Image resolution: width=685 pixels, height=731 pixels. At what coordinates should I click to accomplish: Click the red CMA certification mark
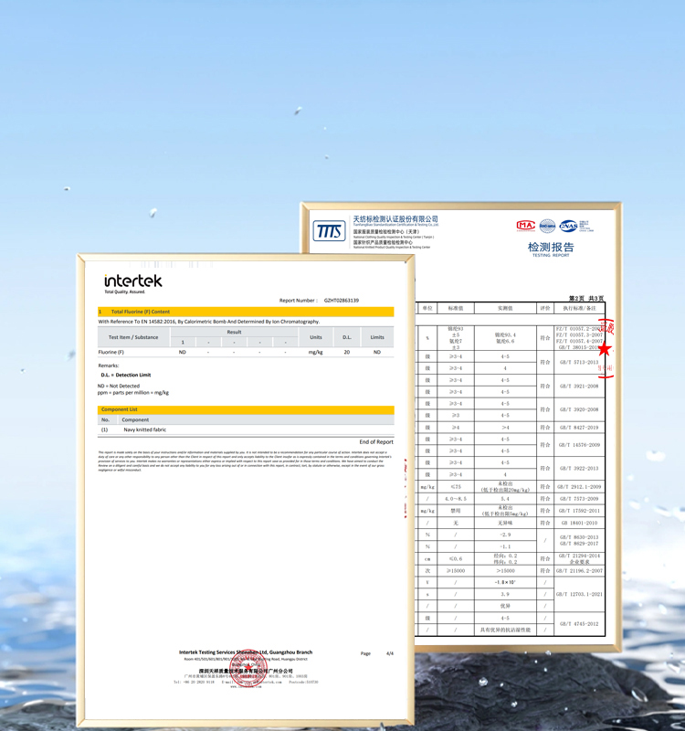point(526,226)
